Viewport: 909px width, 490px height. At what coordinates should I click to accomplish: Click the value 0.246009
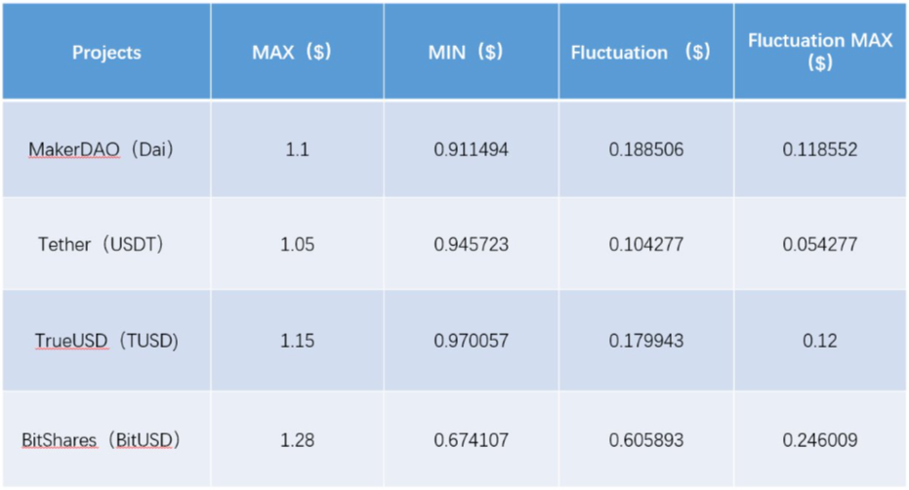[820, 440]
